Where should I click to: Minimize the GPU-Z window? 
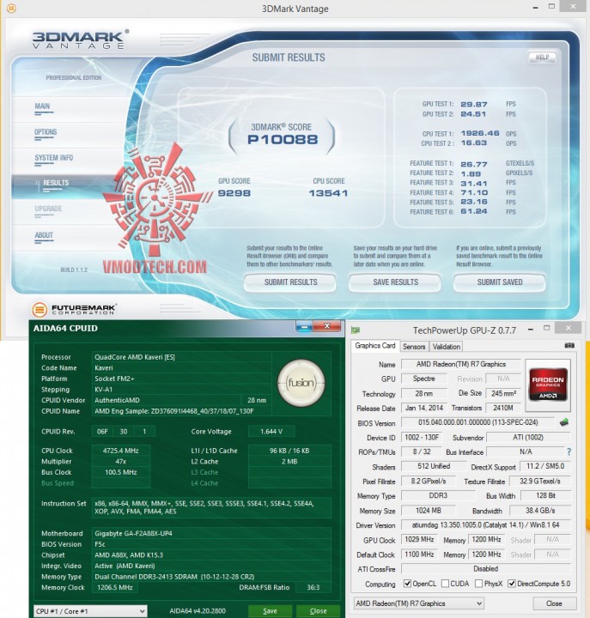click(531, 329)
